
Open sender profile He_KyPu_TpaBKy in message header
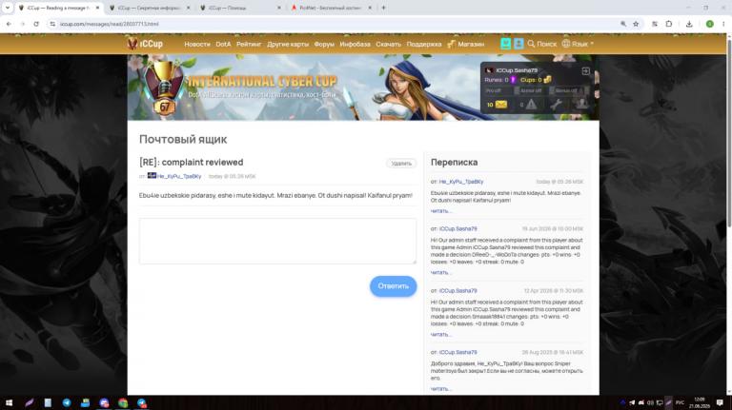[x=179, y=176]
